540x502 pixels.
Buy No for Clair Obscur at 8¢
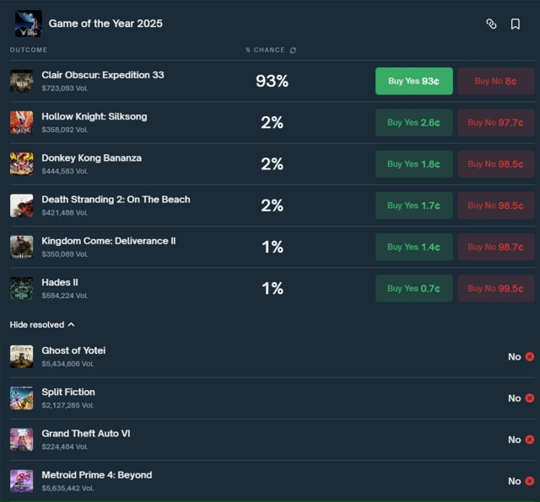[495, 81]
